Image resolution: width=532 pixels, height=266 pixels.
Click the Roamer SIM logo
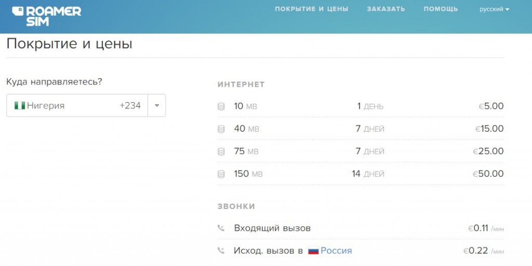point(47,16)
